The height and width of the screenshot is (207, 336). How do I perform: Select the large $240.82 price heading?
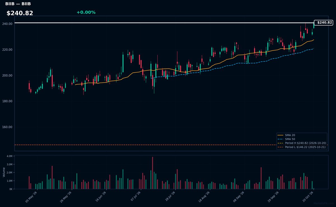[20, 13]
